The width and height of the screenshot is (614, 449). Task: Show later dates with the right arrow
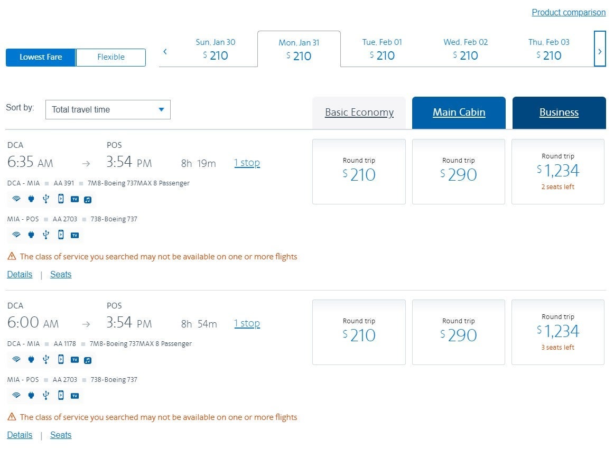point(600,51)
